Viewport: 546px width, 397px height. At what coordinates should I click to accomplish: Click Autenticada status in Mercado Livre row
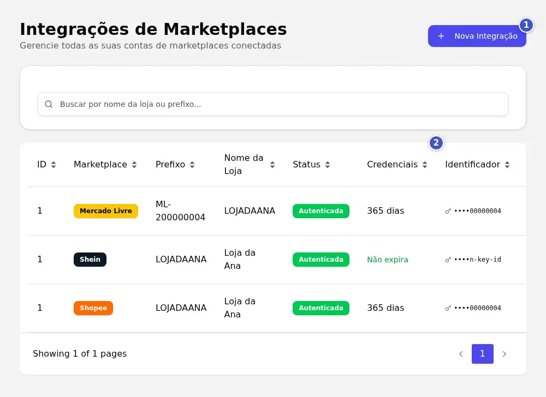321,211
